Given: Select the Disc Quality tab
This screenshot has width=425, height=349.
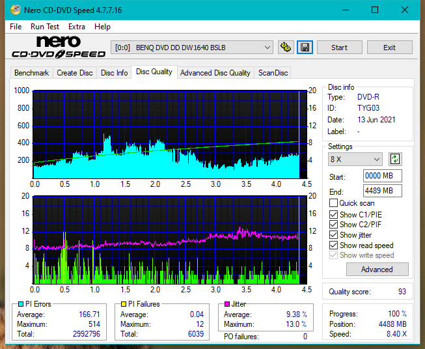Looking at the screenshot, I should coord(154,72).
